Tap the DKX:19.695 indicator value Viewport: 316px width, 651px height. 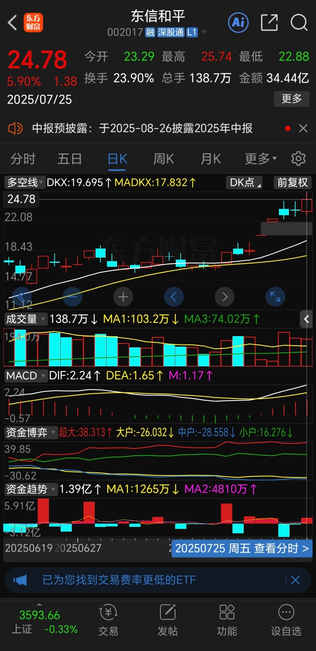coord(79,182)
